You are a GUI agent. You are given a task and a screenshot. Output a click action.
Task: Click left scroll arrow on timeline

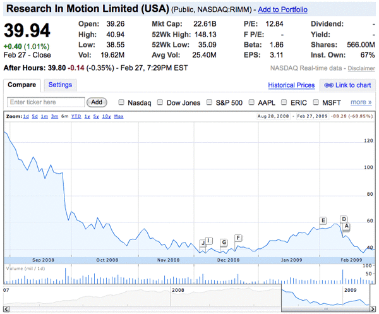(6, 309)
